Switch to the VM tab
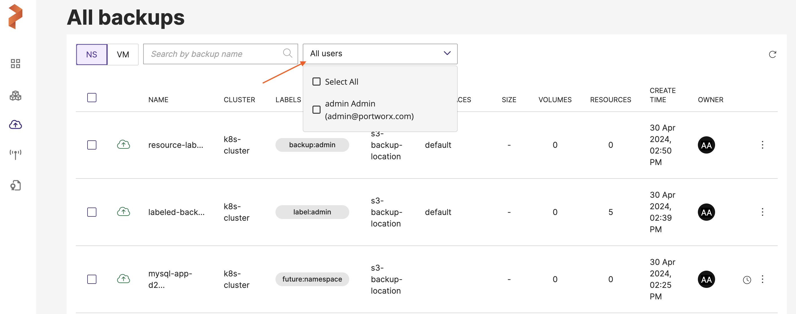The width and height of the screenshot is (796, 314). coord(123,55)
